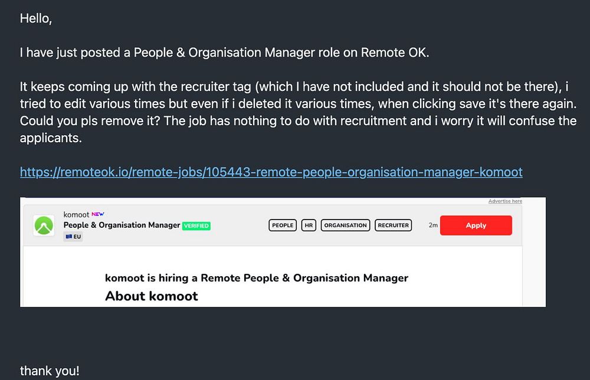This screenshot has width=590, height=380.
Task: Open the embedded job listing screenshot
Action: coord(283,252)
